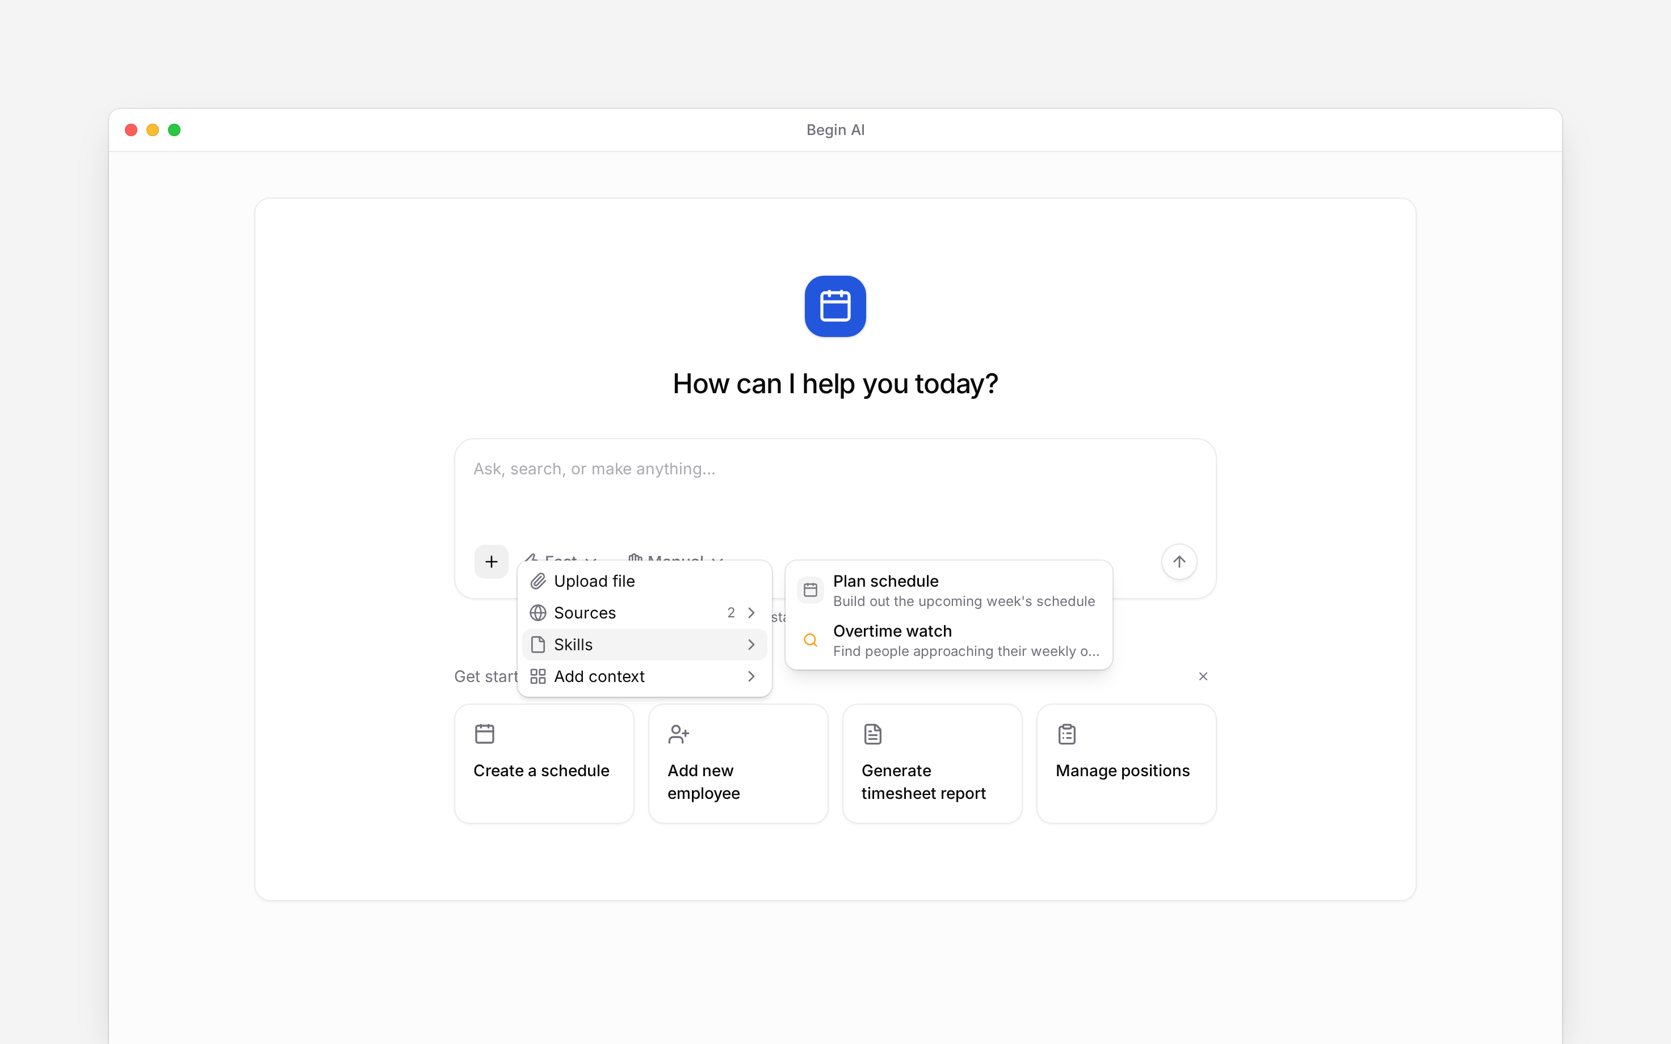Submit prompt with up-arrow send button
This screenshot has width=1671, height=1044.
pos(1179,561)
